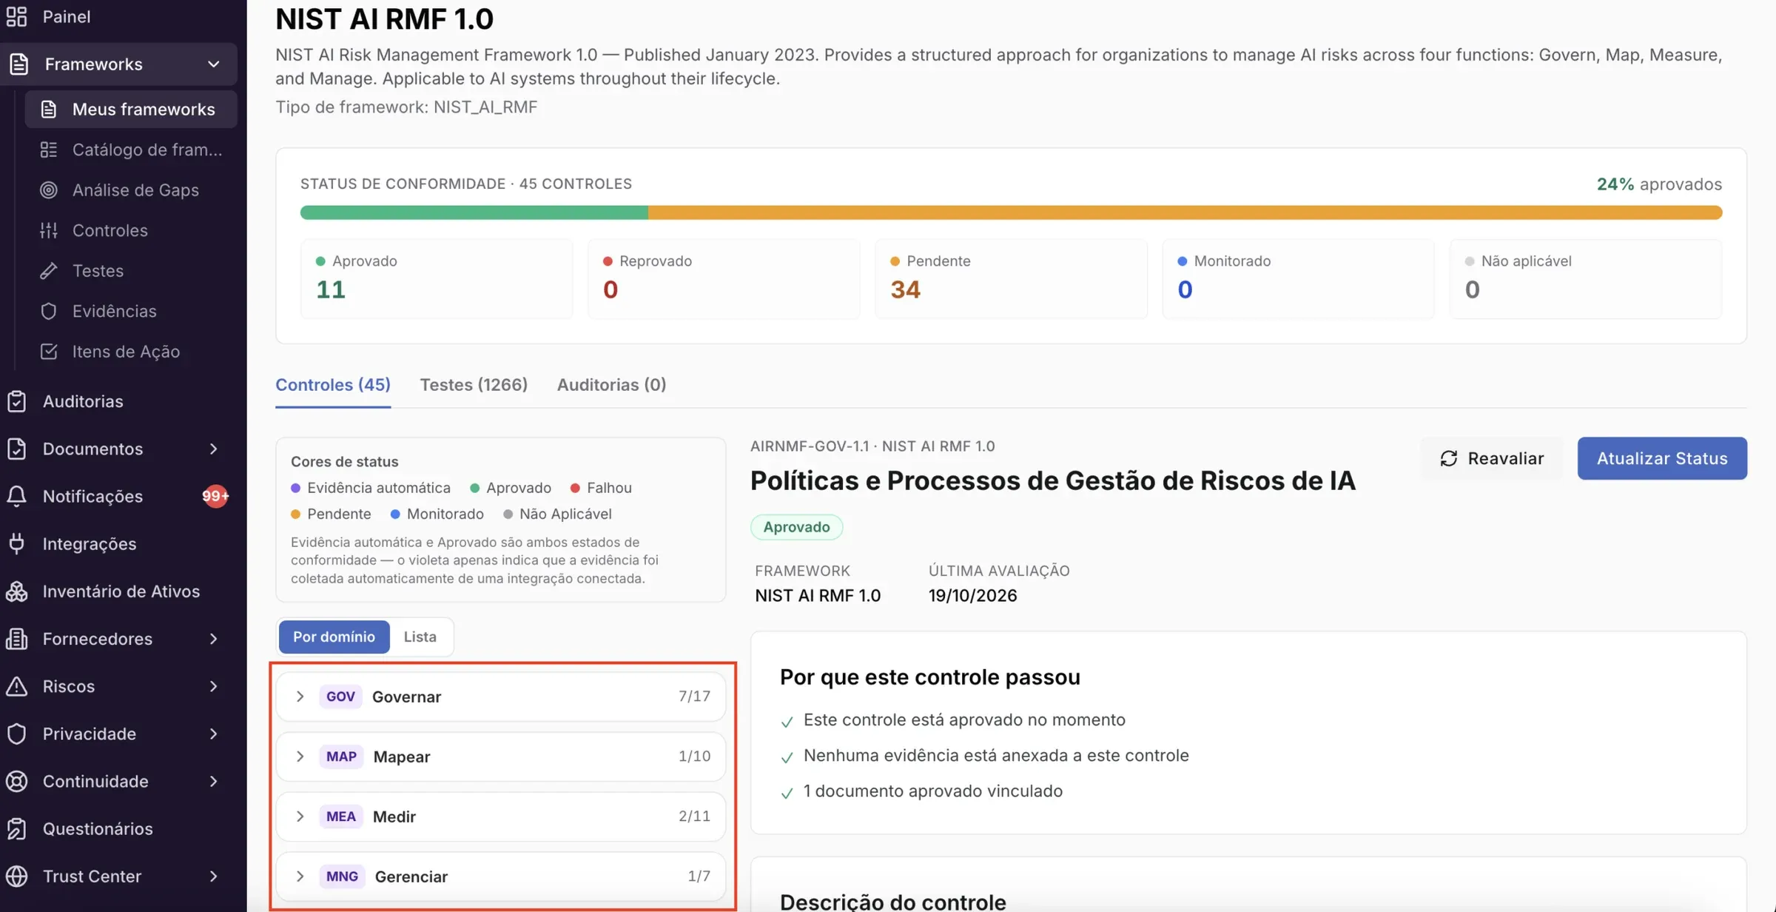The width and height of the screenshot is (1776, 912).
Task: Click the compliance status progress bar
Action: [1011, 212]
